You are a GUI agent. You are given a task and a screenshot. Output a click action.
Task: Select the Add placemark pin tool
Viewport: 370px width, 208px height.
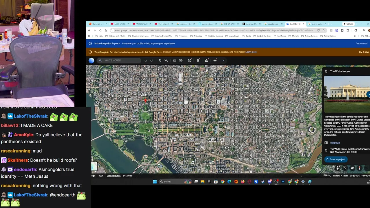tap(160, 60)
